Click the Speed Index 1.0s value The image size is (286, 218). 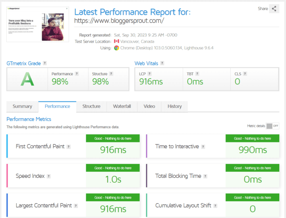113,179
